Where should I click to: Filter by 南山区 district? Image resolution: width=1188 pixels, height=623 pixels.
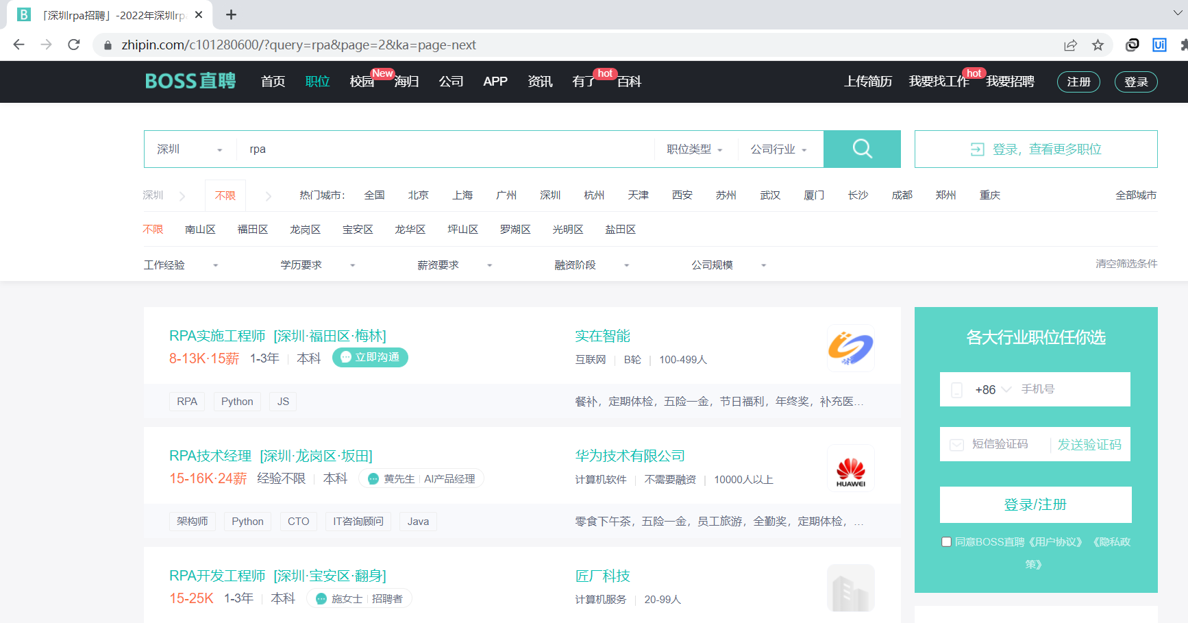tap(200, 230)
